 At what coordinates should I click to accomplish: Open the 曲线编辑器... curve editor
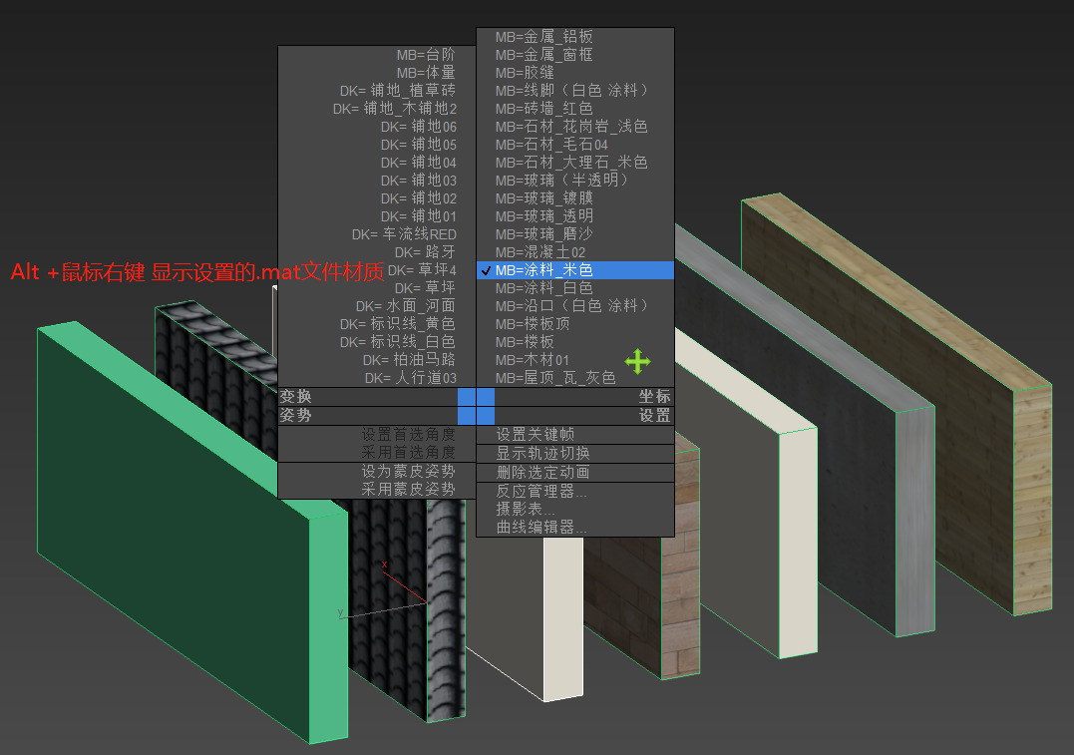[x=541, y=527]
